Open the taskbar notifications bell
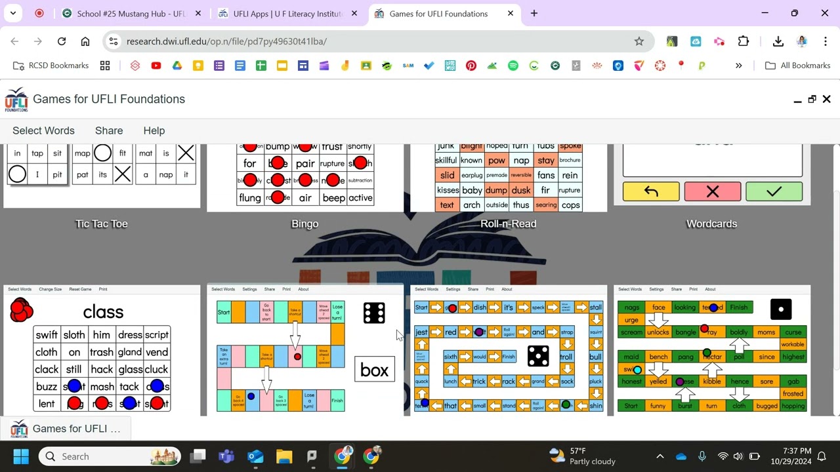The width and height of the screenshot is (840, 472). click(x=822, y=456)
